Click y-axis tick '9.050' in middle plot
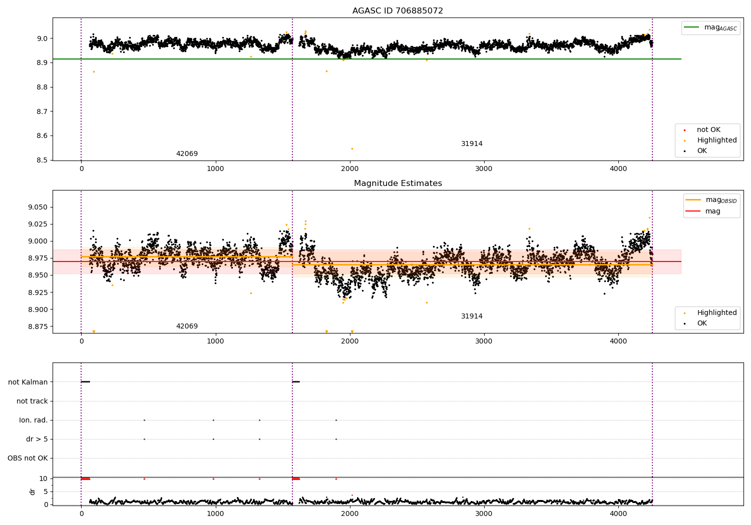The width and height of the screenshot is (751, 525). (x=38, y=207)
